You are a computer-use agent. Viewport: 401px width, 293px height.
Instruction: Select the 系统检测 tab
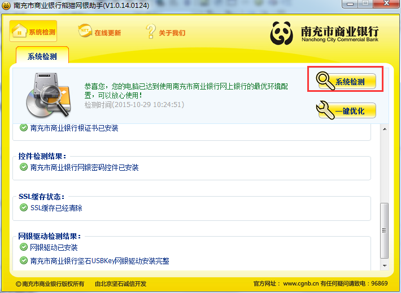coord(42,55)
